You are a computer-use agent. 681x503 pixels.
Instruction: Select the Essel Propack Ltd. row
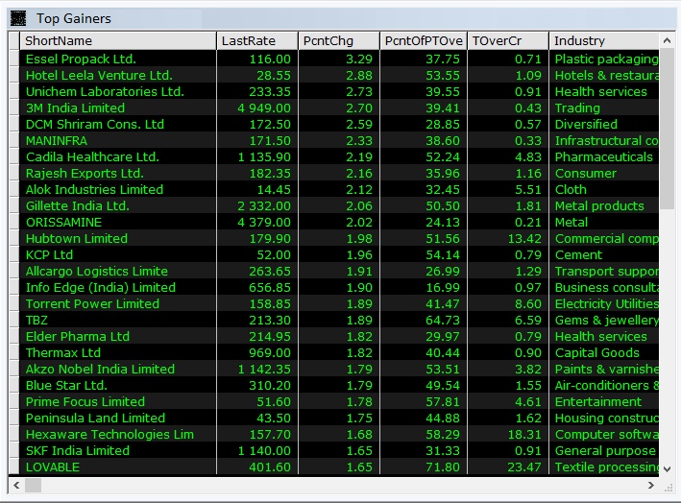[81, 60]
